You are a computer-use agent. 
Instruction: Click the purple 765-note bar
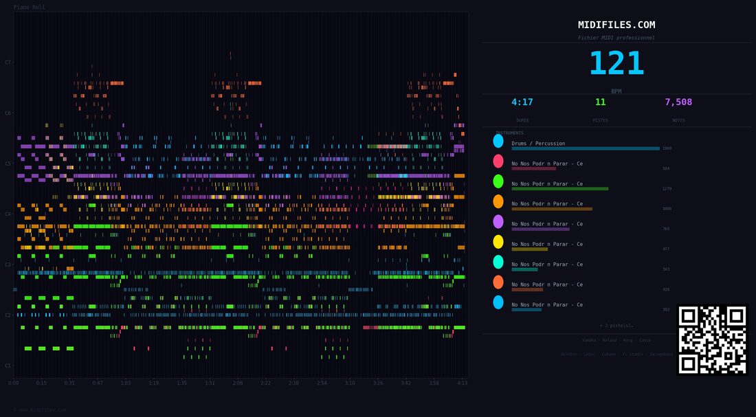tap(540, 229)
